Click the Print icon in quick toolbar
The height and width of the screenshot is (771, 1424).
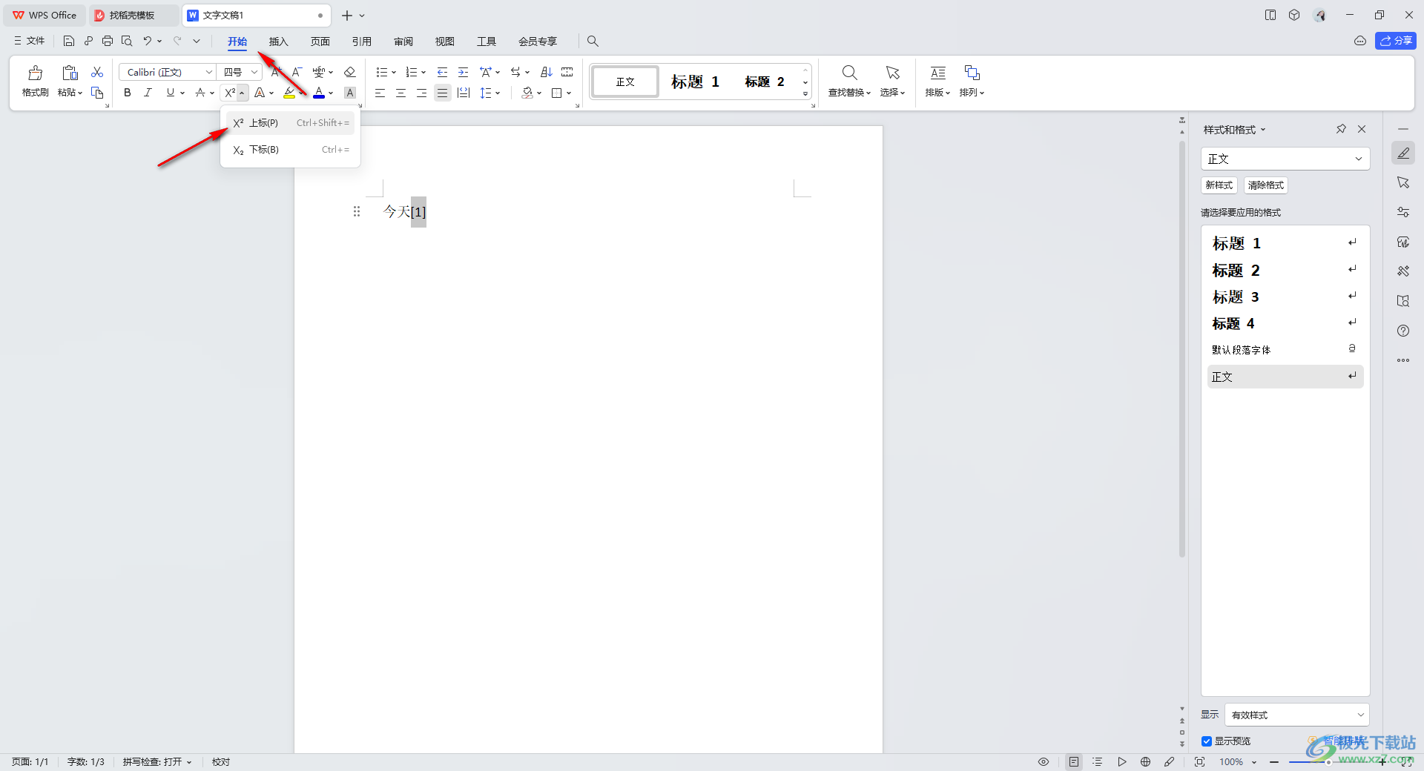108,41
